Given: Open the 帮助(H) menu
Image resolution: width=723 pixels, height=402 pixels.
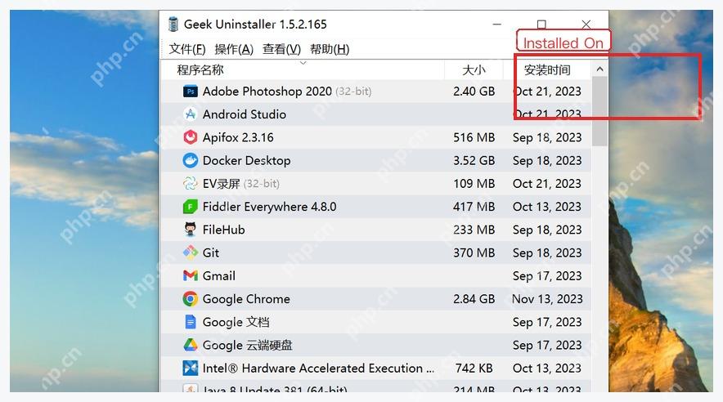Looking at the screenshot, I should (x=330, y=49).
